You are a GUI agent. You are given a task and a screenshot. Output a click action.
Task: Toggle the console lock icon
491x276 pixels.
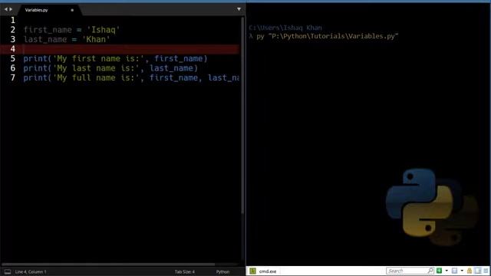click(x=470, y=271)
